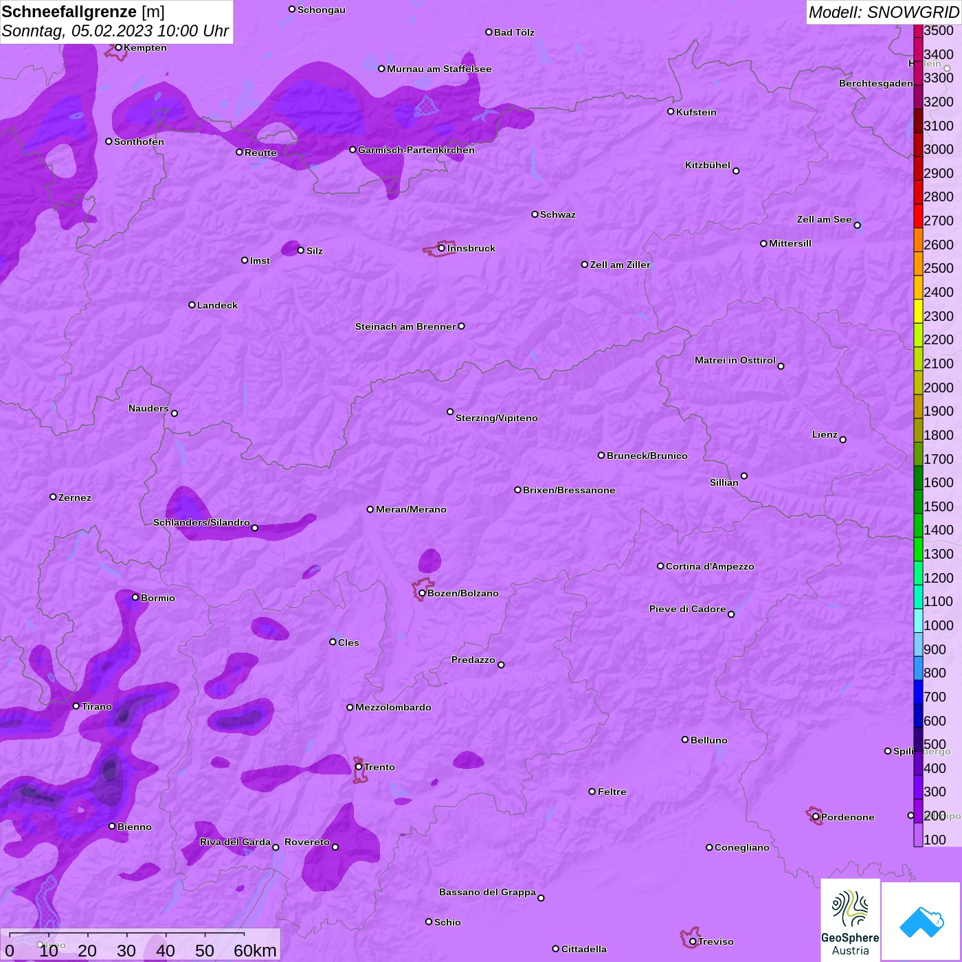Click the Nauders marker dot

tap(175, 413)
